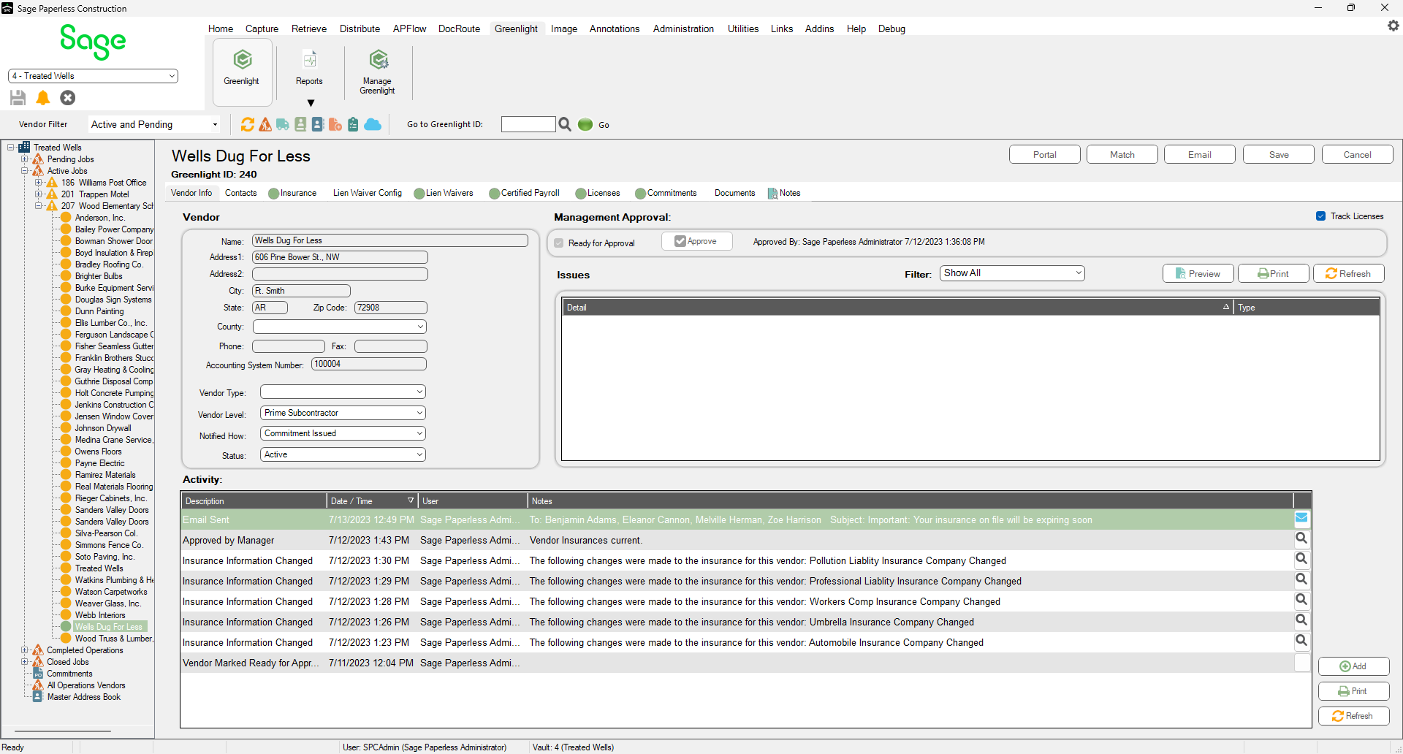The height and width of the screenshot is (754, 1403).
Task: Click the green Go ball icon
Action: point(585,124)
